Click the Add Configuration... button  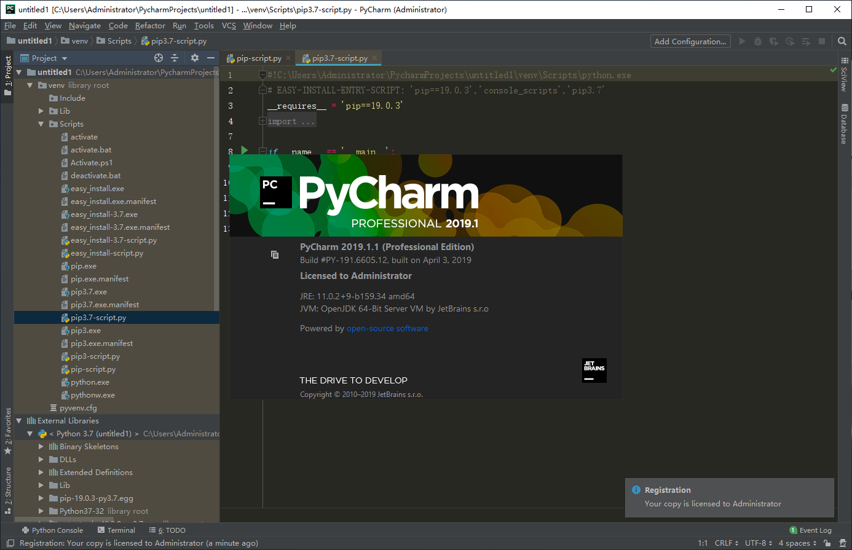pyautogui.click(x=691, y=41)
